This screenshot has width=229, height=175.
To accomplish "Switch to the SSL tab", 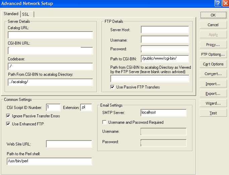I will tap(26, 14).
